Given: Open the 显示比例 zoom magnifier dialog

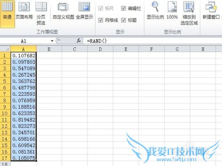Looking at the screenshot, I should (155, 10).
